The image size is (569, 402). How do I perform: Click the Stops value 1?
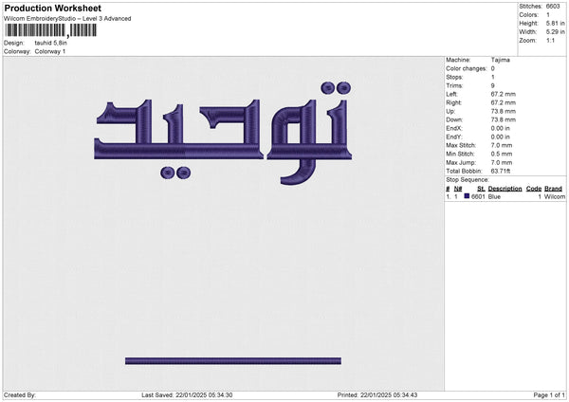(x=493, y=77)
